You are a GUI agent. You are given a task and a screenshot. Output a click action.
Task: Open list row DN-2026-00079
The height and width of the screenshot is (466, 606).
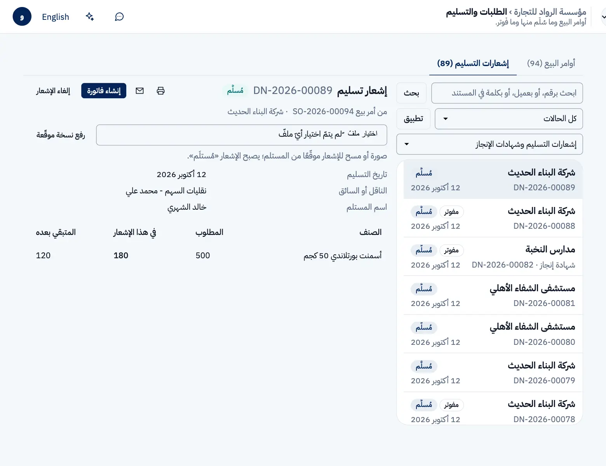[x=493, y=373]
